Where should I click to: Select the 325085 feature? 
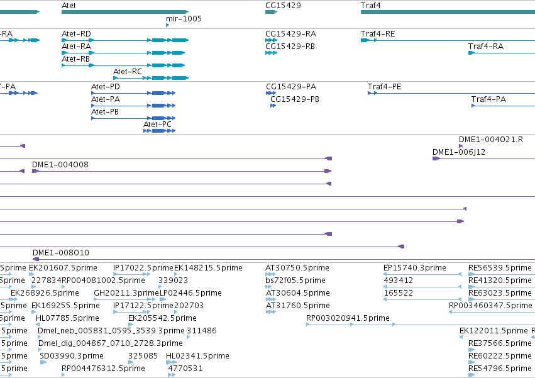click(130, 363)
